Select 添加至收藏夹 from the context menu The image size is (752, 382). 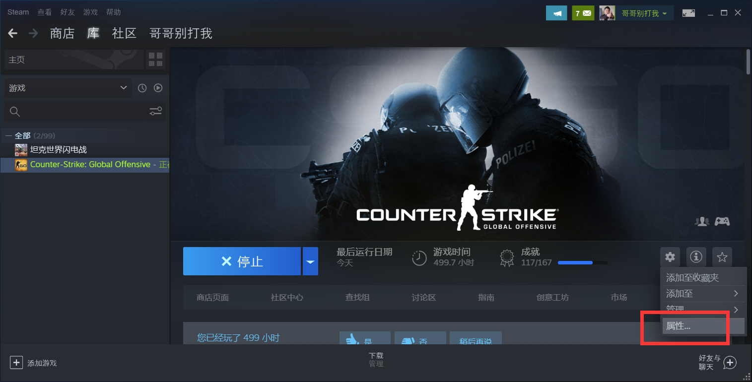point(703,278)
